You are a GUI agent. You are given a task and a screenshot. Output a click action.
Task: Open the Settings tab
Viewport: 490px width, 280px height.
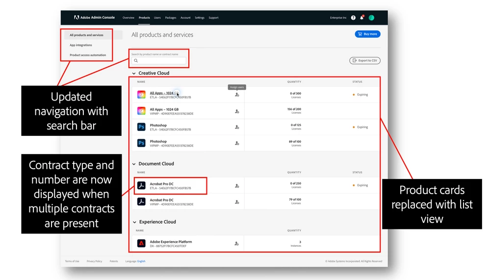200,18
